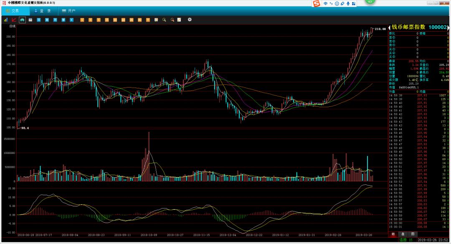Click the 98.4 low price label
This screenshot has width=451, height=244.
(x=25, y=128)
